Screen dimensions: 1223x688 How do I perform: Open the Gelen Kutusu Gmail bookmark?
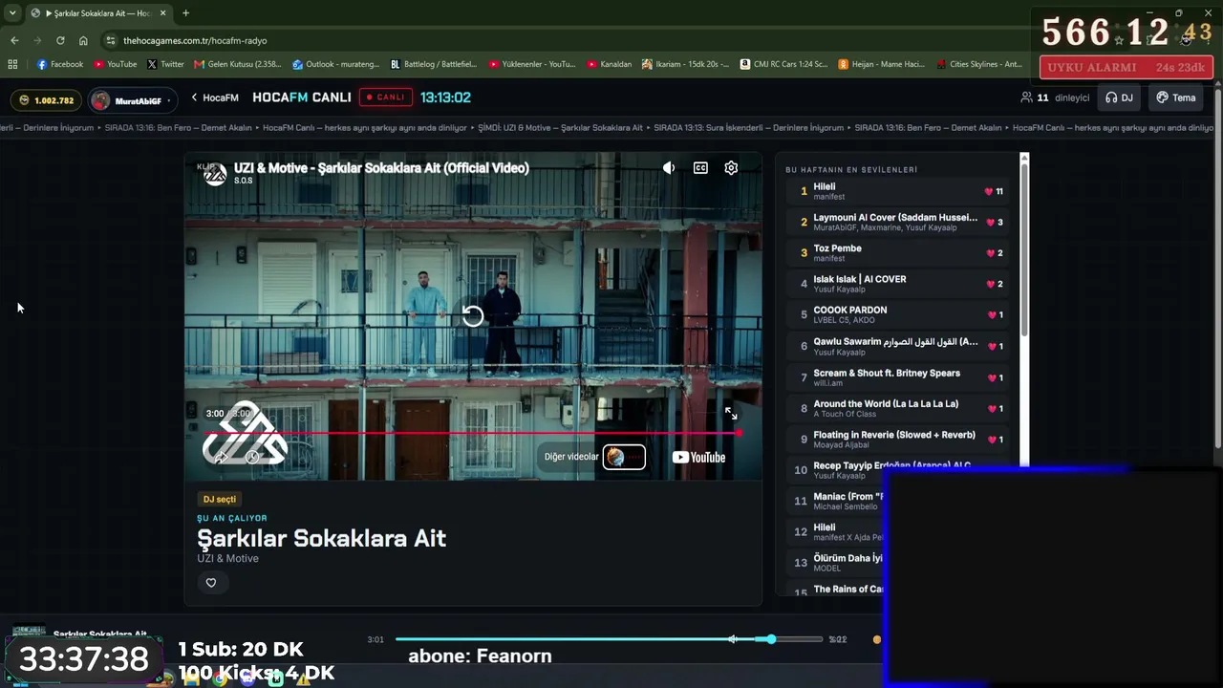[238, 65]
